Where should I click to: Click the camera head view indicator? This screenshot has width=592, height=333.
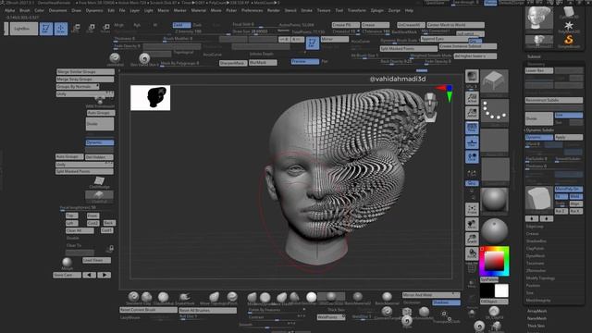pos(430,107)
